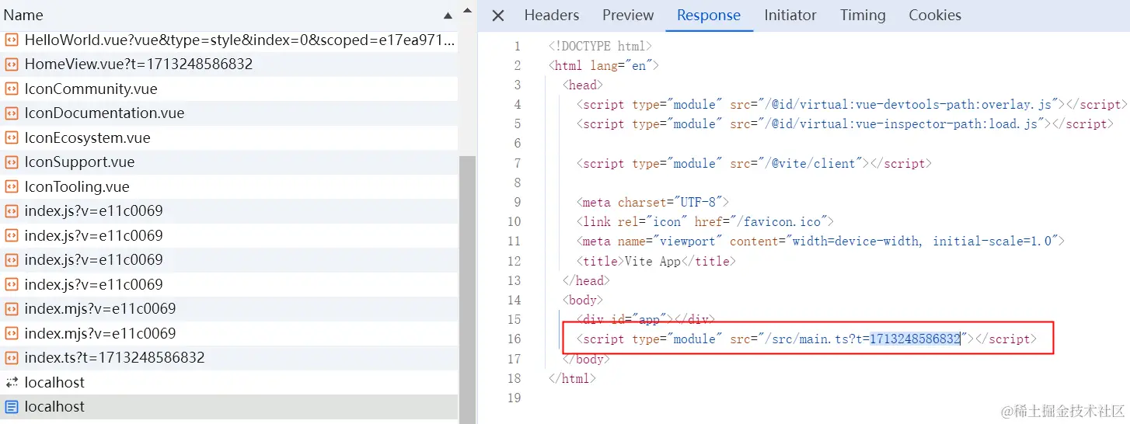Sort by the Name column header
The height and width of the screenshot is (424, 1130).
[228, 15]
